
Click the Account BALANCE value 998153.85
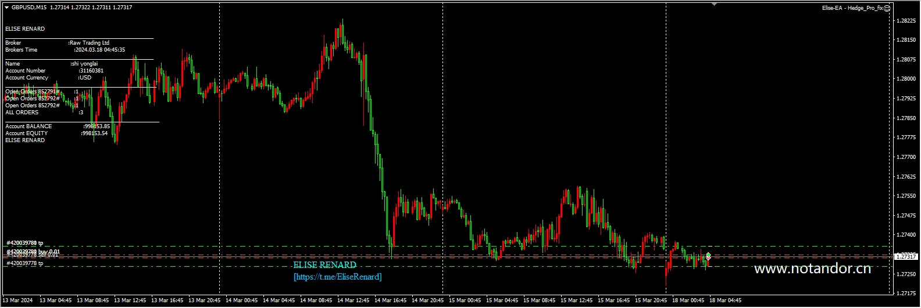[x=97, y=126]
